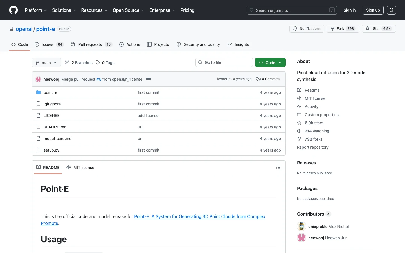Click the fork icon beside 798 forks
The image size is (405, 253).
point(299,139)
